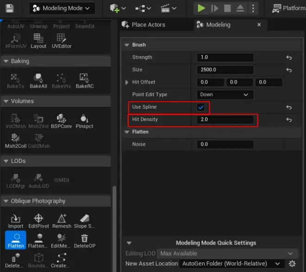Open the Blueprints toolbar dropdown
306x272 pixels.
[x=143, y=8]
